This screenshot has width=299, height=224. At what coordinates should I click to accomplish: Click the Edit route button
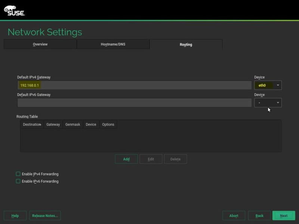coord(151,159)
